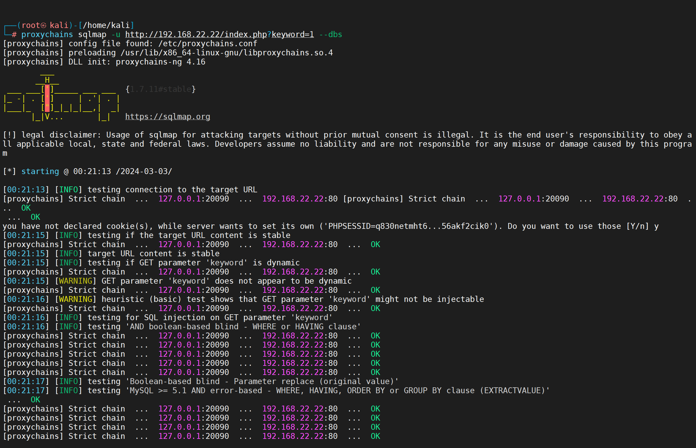Click the '[Y/n]' cookie prompt

[x=638, y=226]
